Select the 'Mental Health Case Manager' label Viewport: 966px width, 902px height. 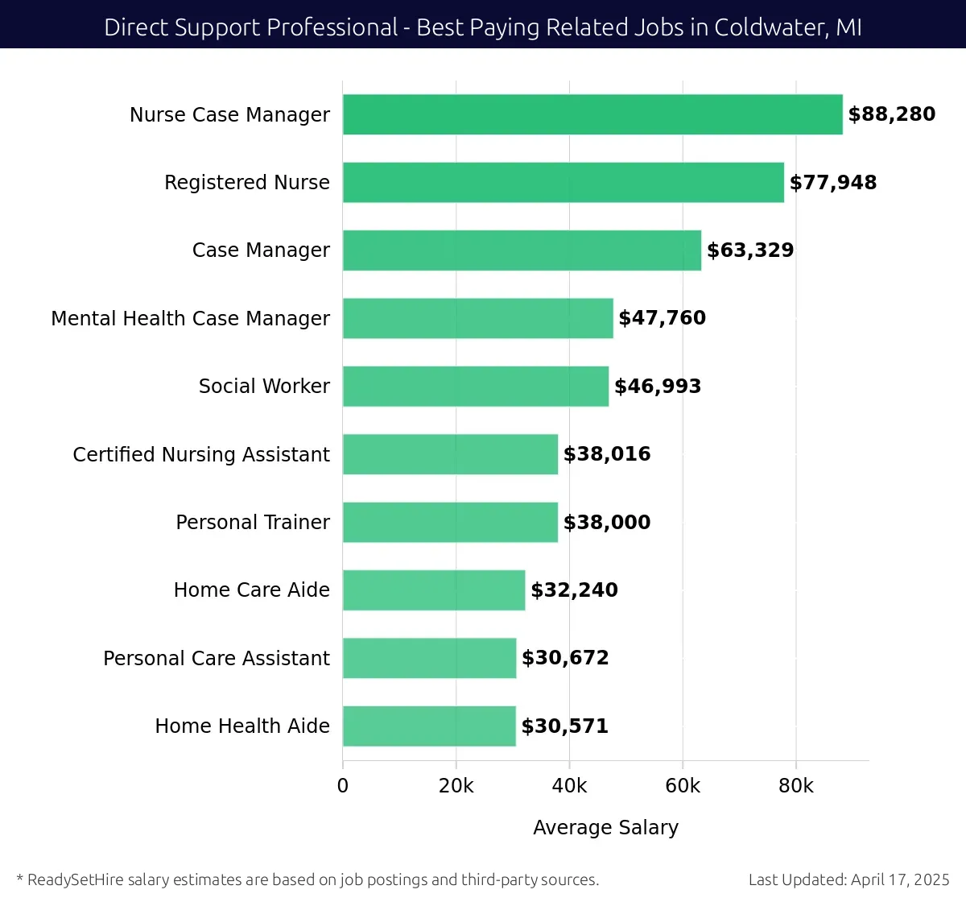click(191, 319)
